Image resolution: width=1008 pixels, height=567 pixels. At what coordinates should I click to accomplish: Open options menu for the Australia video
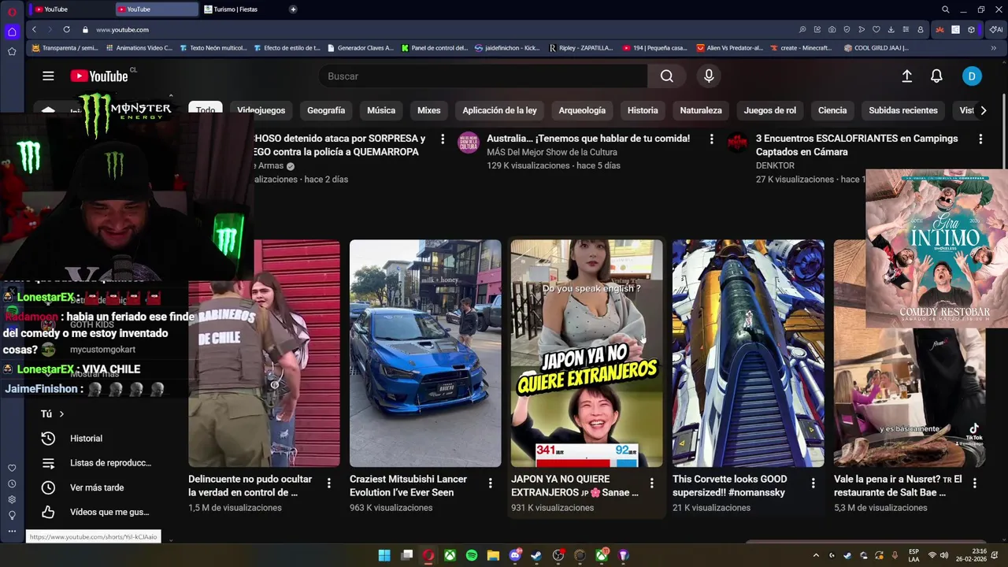click(x=712, y=139)
